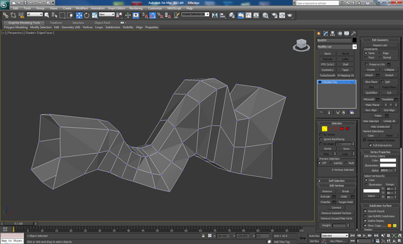Collapse the Vertex Properties rollout
This screenshot has width=403, height=244.
pos(380,152)
